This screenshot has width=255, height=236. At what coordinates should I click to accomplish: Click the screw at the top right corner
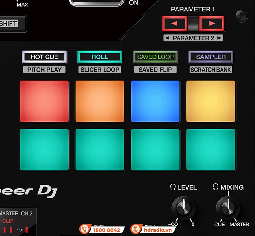(x=242, y=16)
